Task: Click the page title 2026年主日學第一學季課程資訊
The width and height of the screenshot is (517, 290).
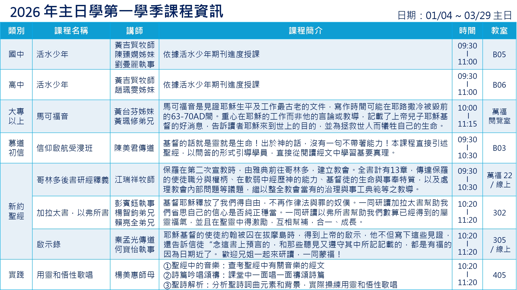Action: pyautogui.click(x=116, y=12)
